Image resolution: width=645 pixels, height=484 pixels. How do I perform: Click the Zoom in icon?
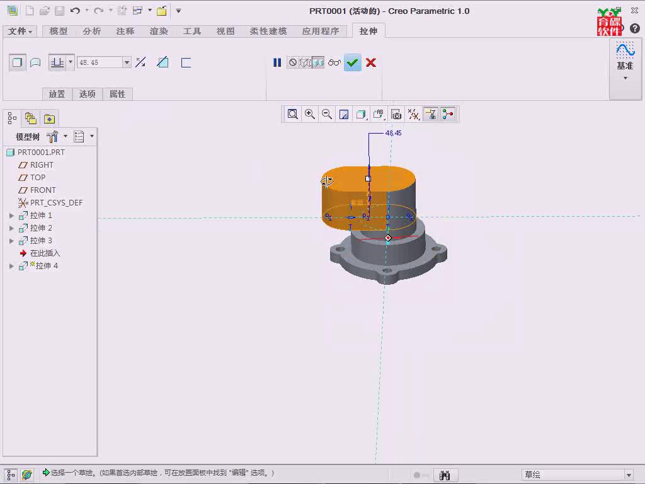click(x=310, y=114)
